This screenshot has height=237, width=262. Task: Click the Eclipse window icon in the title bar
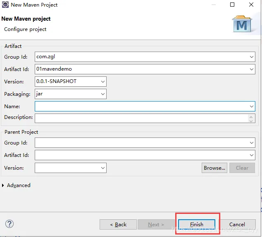(5, 5)
